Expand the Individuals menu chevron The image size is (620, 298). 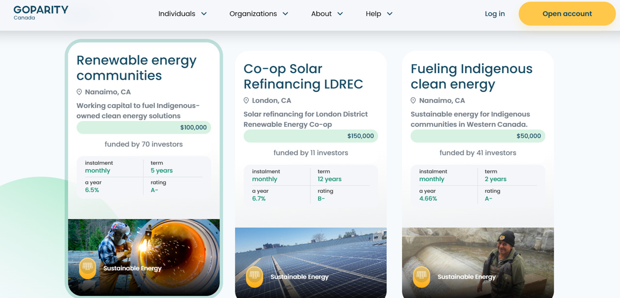[204, 14]
